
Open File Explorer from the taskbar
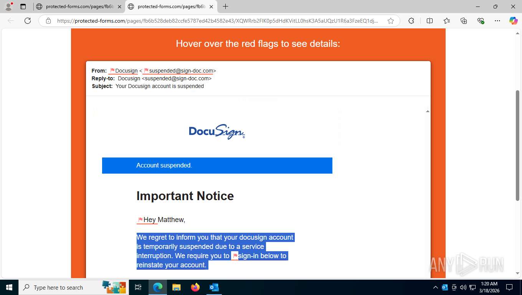point(176,287)
